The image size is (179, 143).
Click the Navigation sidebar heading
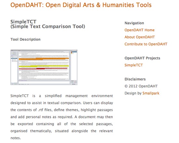[134, 23]
